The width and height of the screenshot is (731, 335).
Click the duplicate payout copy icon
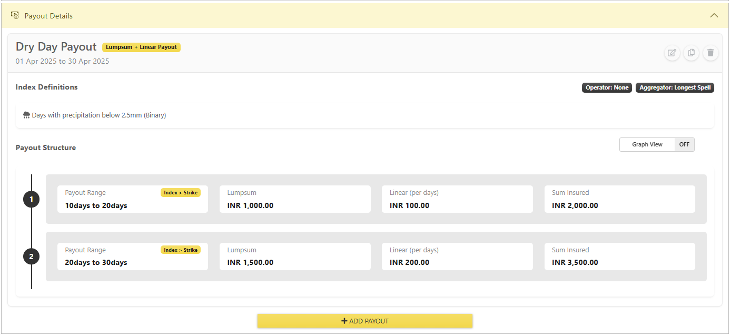pos(692,53)
